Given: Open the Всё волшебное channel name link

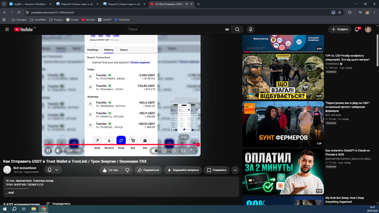Looking at the screenshot, I should 25,168.
